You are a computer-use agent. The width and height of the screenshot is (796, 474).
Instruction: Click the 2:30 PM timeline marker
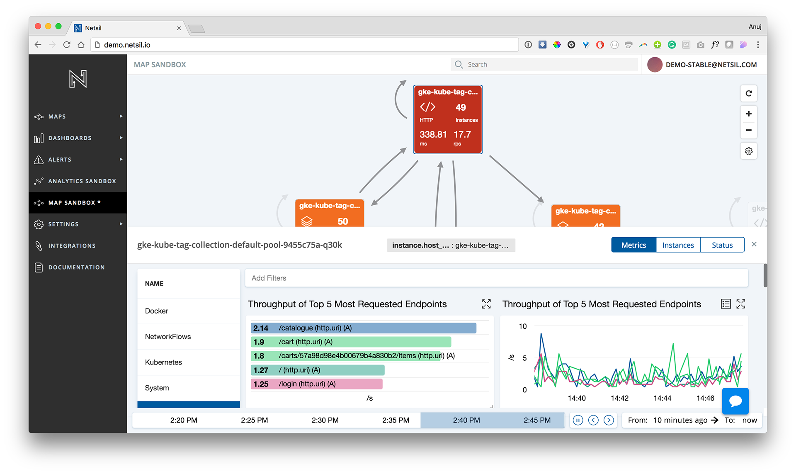(x=325, y=420)
